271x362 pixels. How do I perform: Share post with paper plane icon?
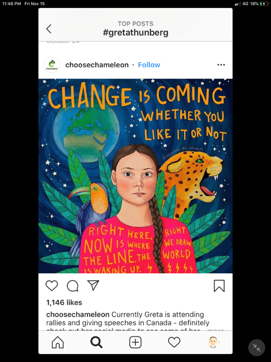pos(93,285)
